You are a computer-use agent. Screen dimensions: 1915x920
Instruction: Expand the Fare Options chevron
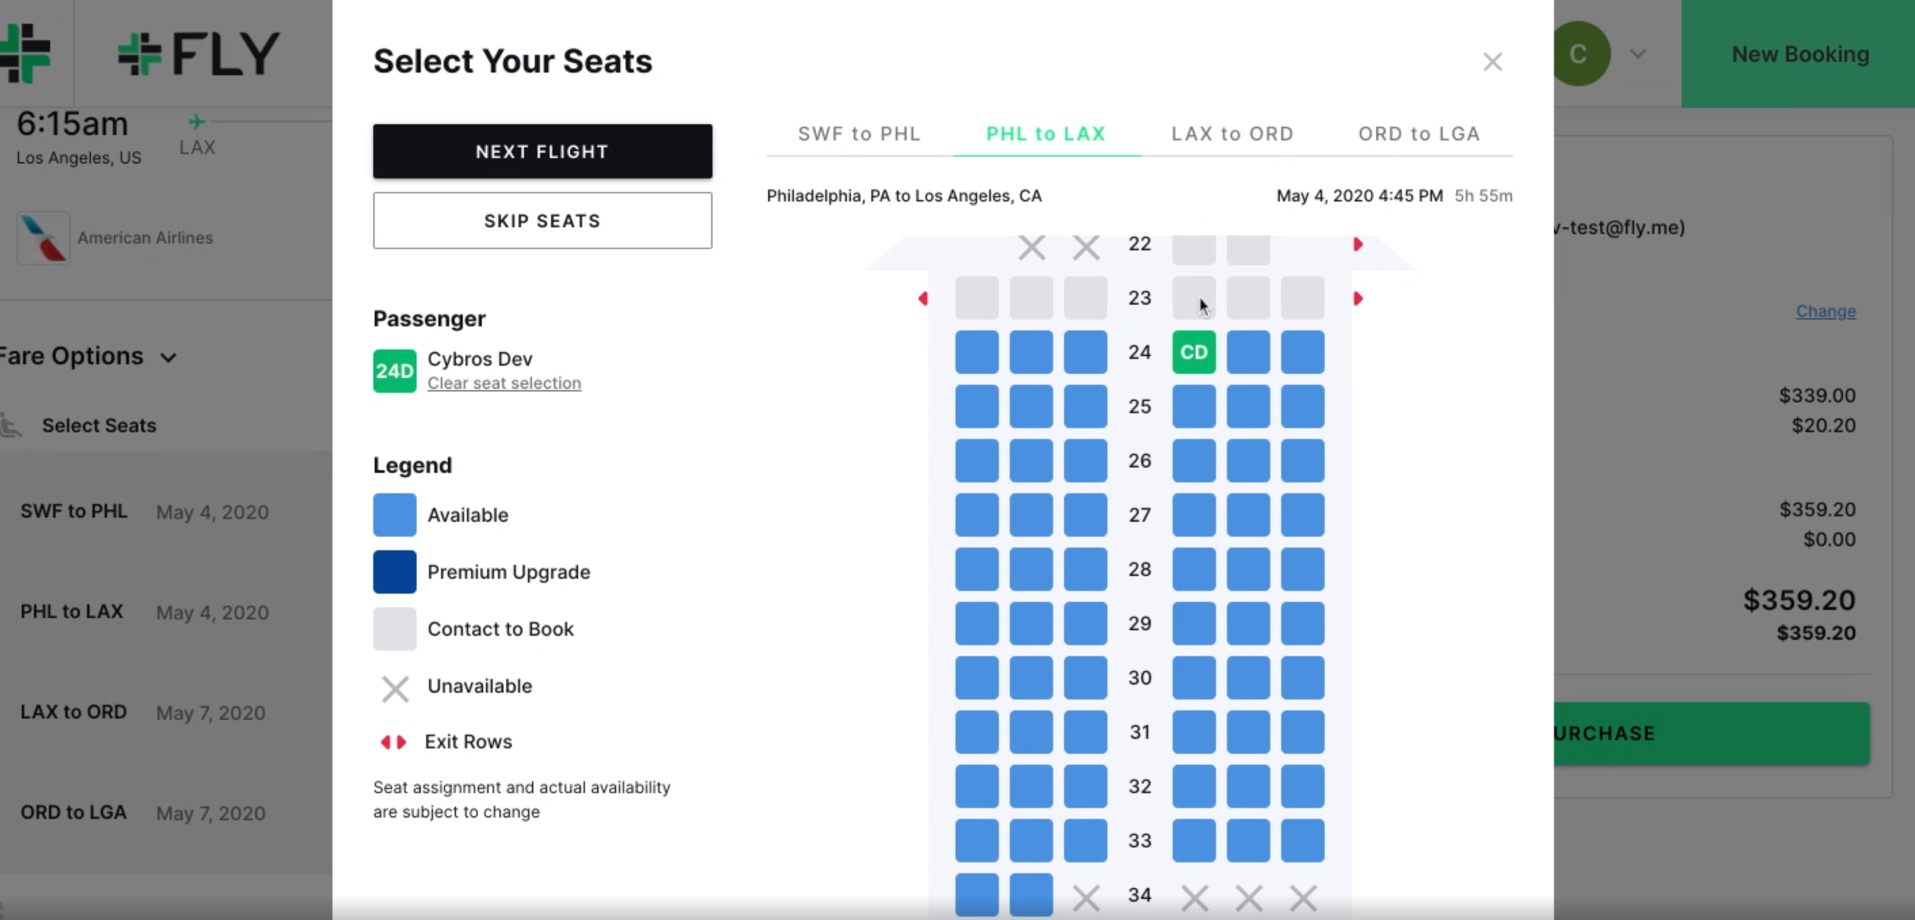[169, 358]
